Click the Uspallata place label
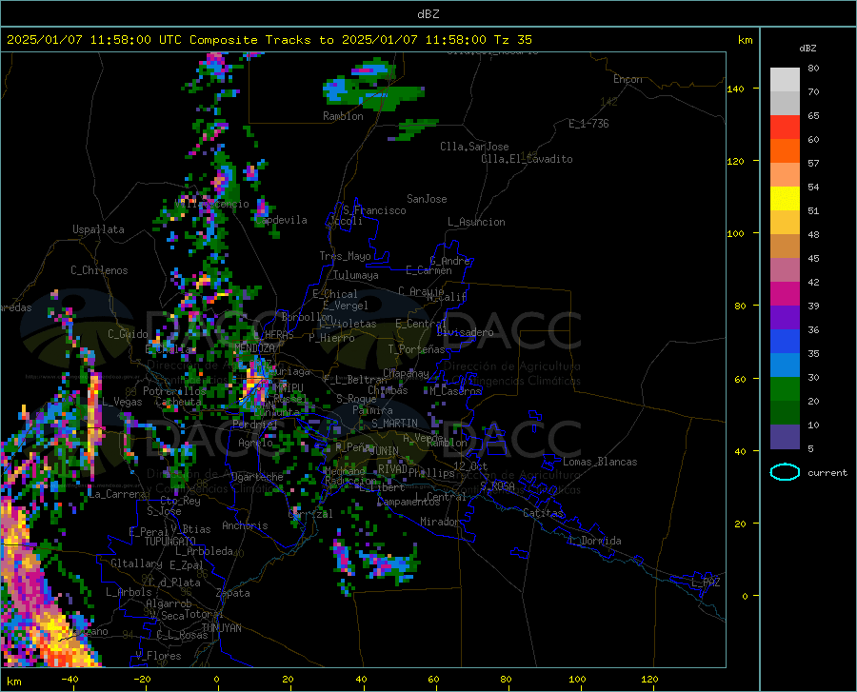 coord(98,229)
